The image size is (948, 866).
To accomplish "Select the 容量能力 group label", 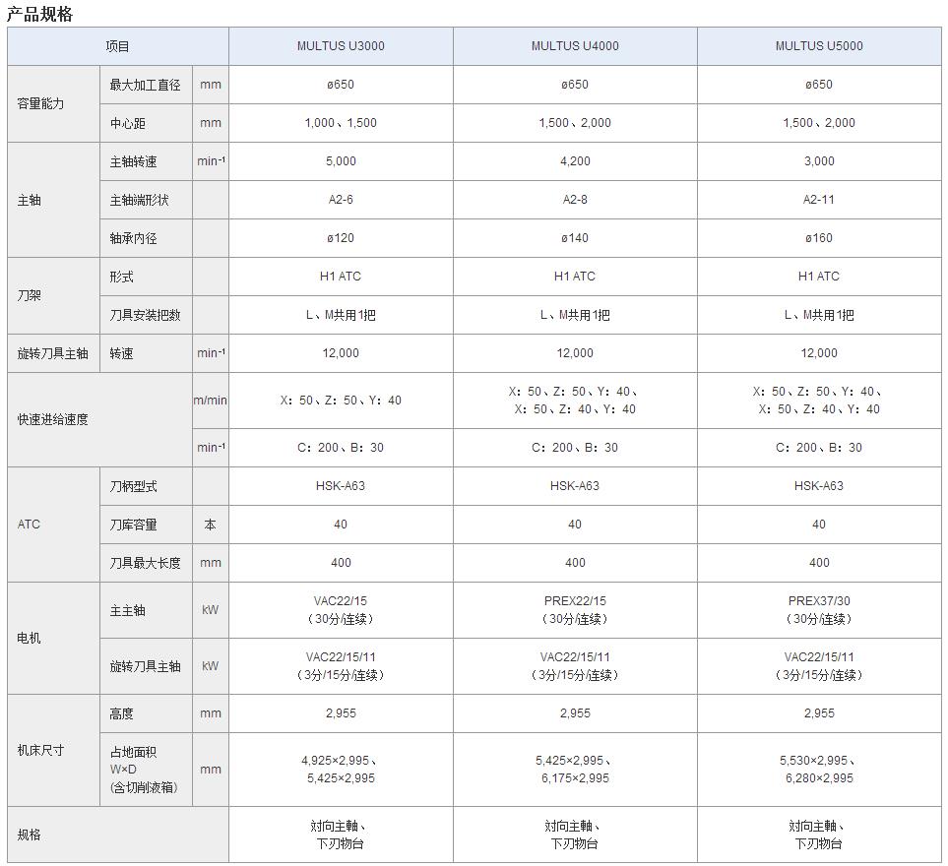I will 40,104.
